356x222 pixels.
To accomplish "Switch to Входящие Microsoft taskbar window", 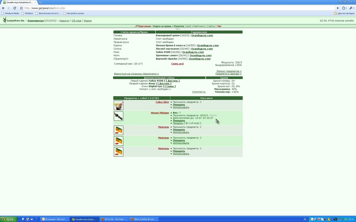I will pos(54,219).
